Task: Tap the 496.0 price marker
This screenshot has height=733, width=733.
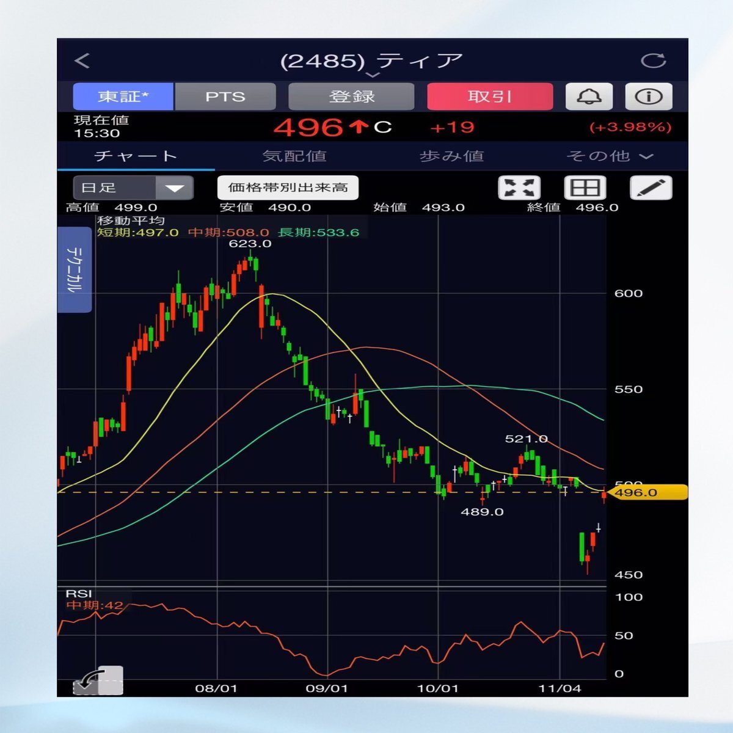Action: (x=649, y=492)
